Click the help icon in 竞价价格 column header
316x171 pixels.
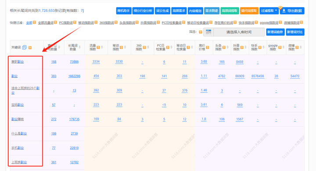click(x=208, y=47)
